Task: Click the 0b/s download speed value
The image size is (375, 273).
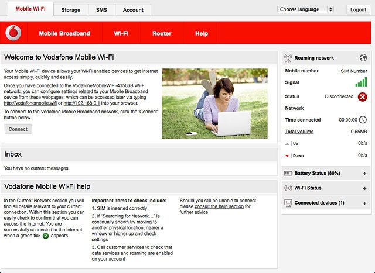Action: [x=362, y=155]
